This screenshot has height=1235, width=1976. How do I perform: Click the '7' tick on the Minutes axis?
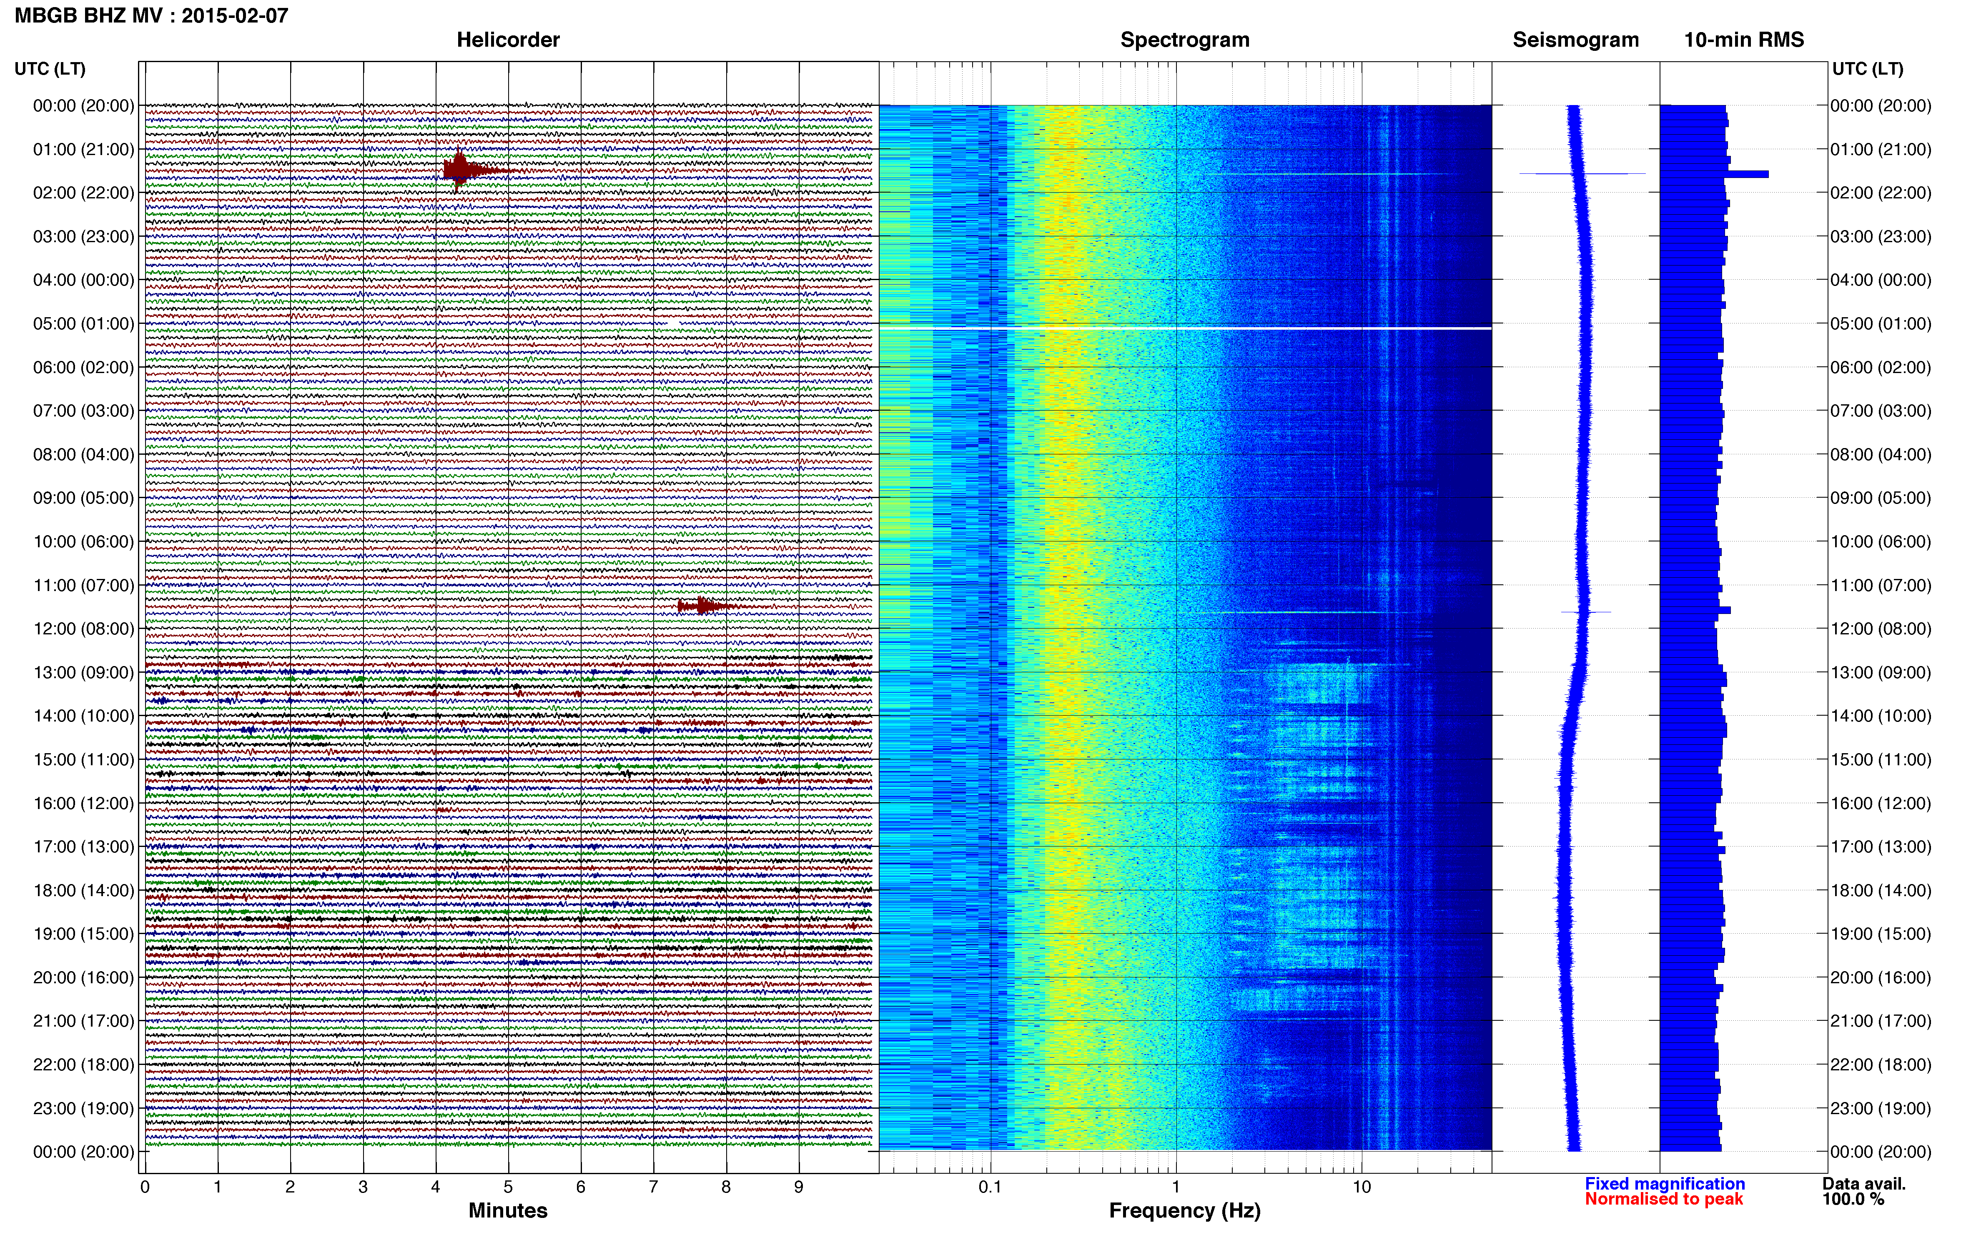pyautogui.click(x=654, y=1187)
